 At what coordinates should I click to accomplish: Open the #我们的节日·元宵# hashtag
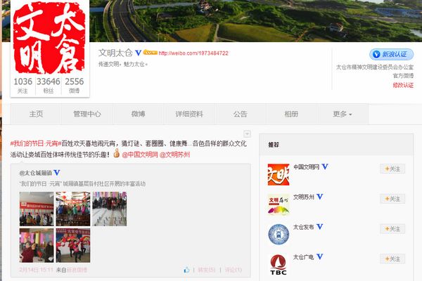pos(36,143)
